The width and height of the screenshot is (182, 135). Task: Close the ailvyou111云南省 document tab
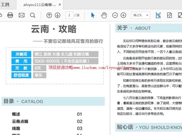60,5
